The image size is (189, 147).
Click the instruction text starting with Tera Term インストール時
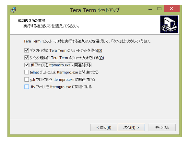click(x=87, y=41)
